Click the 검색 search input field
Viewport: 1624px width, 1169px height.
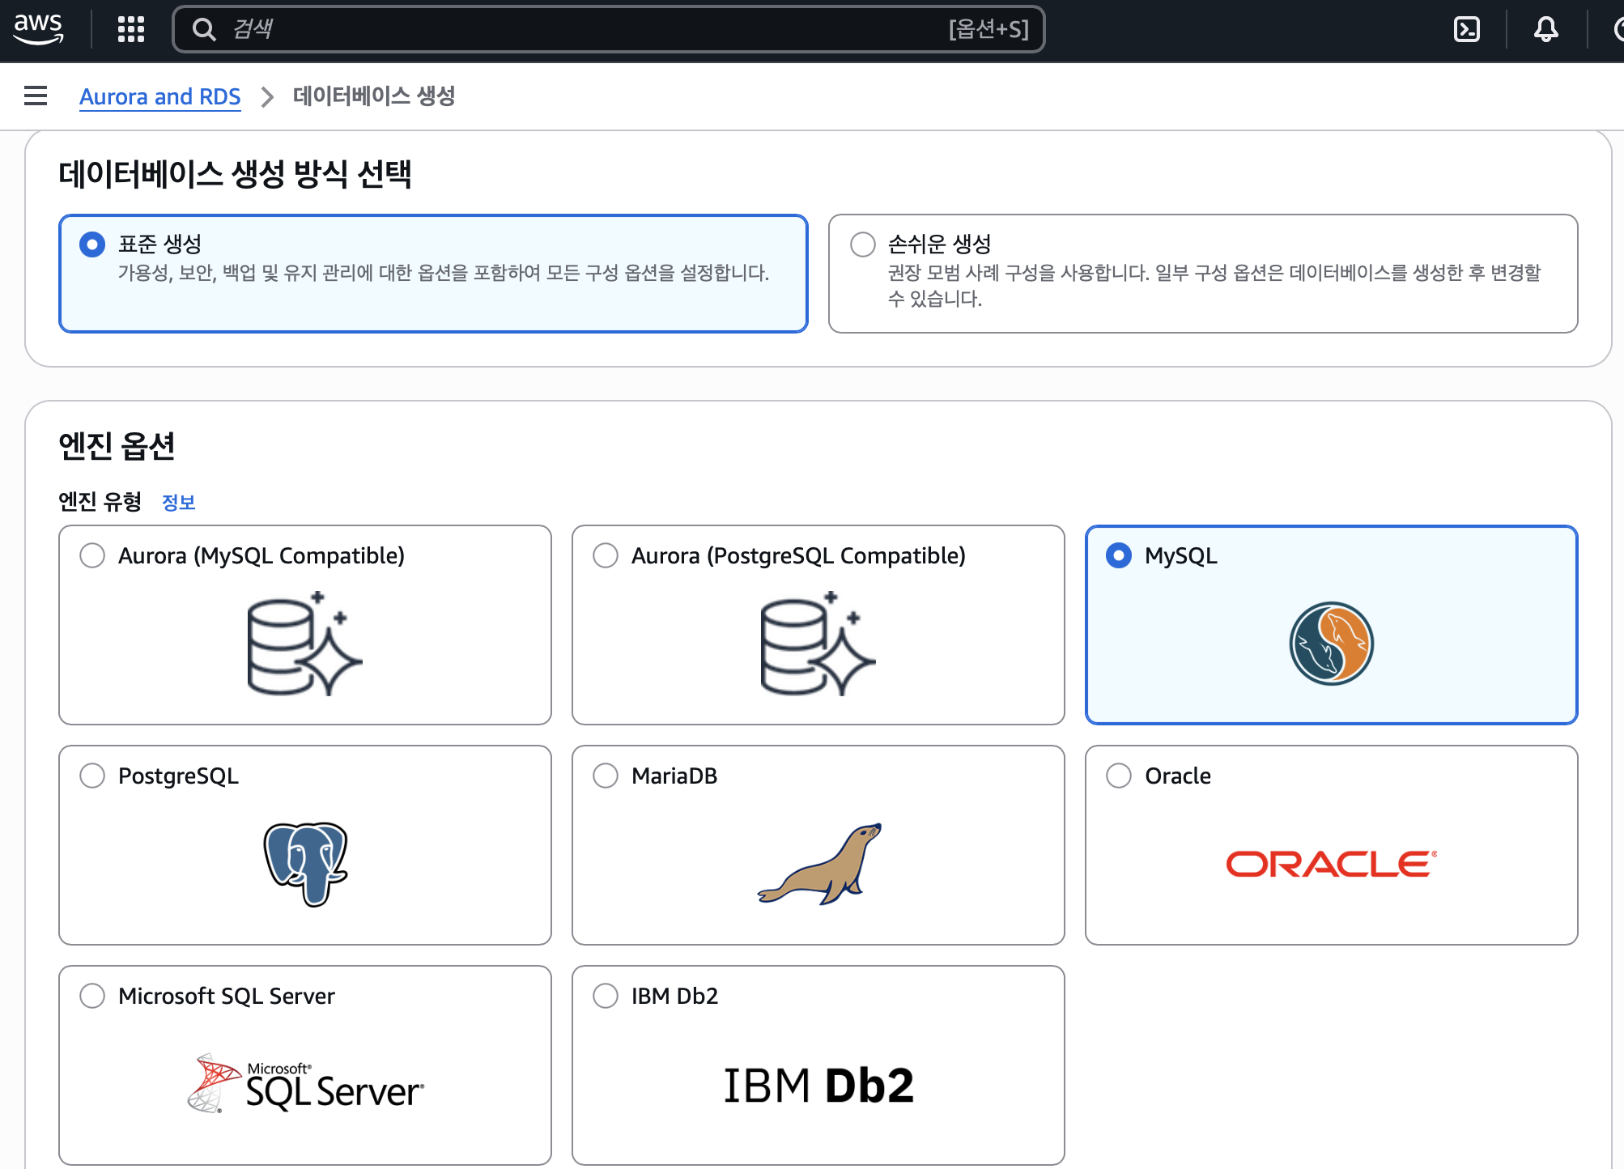coord(567,29)
